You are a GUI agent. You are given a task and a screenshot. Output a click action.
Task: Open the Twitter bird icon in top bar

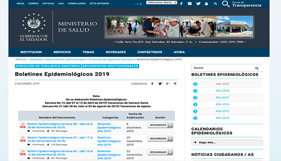(198, 4)
